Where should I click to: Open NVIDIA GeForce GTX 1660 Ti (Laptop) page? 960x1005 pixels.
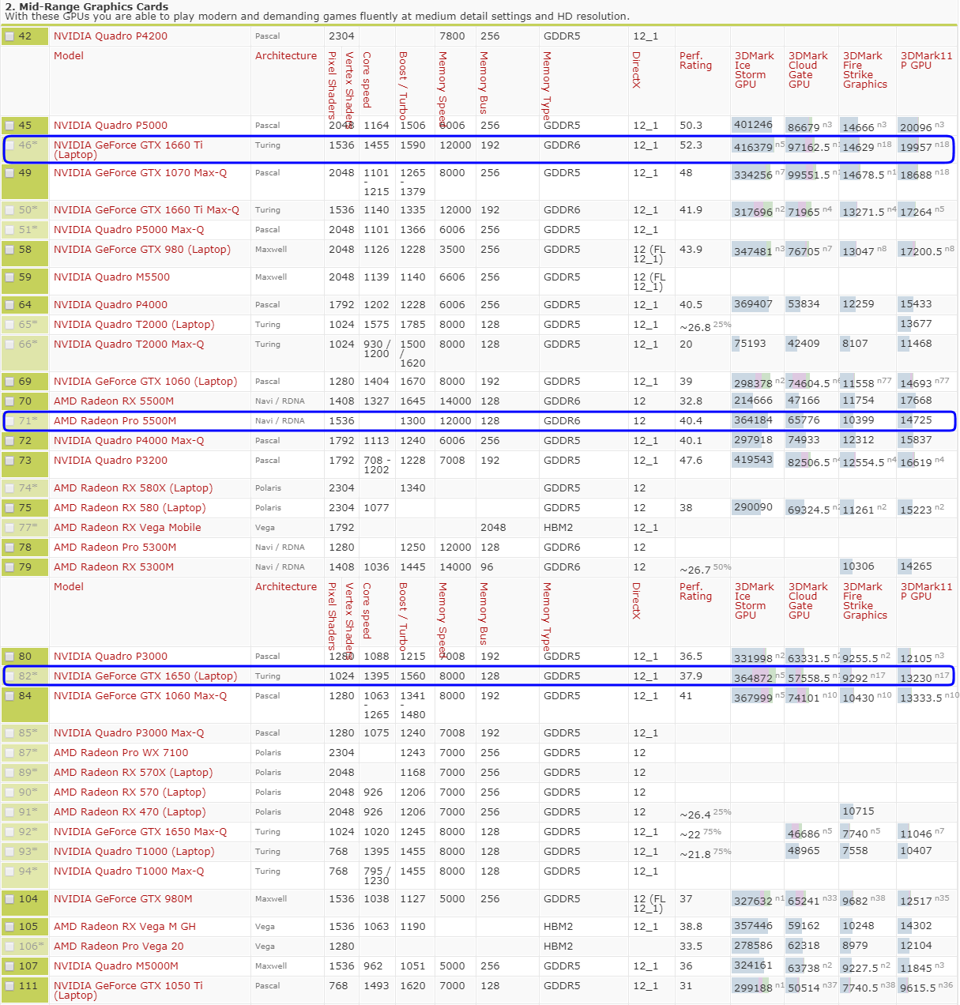coord(128,150)
